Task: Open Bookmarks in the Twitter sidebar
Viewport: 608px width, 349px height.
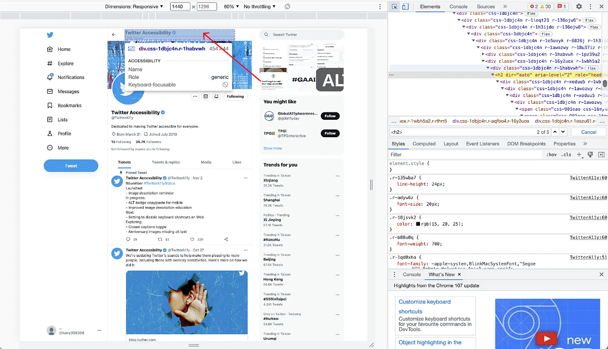Action: click(x=64, y=105)
